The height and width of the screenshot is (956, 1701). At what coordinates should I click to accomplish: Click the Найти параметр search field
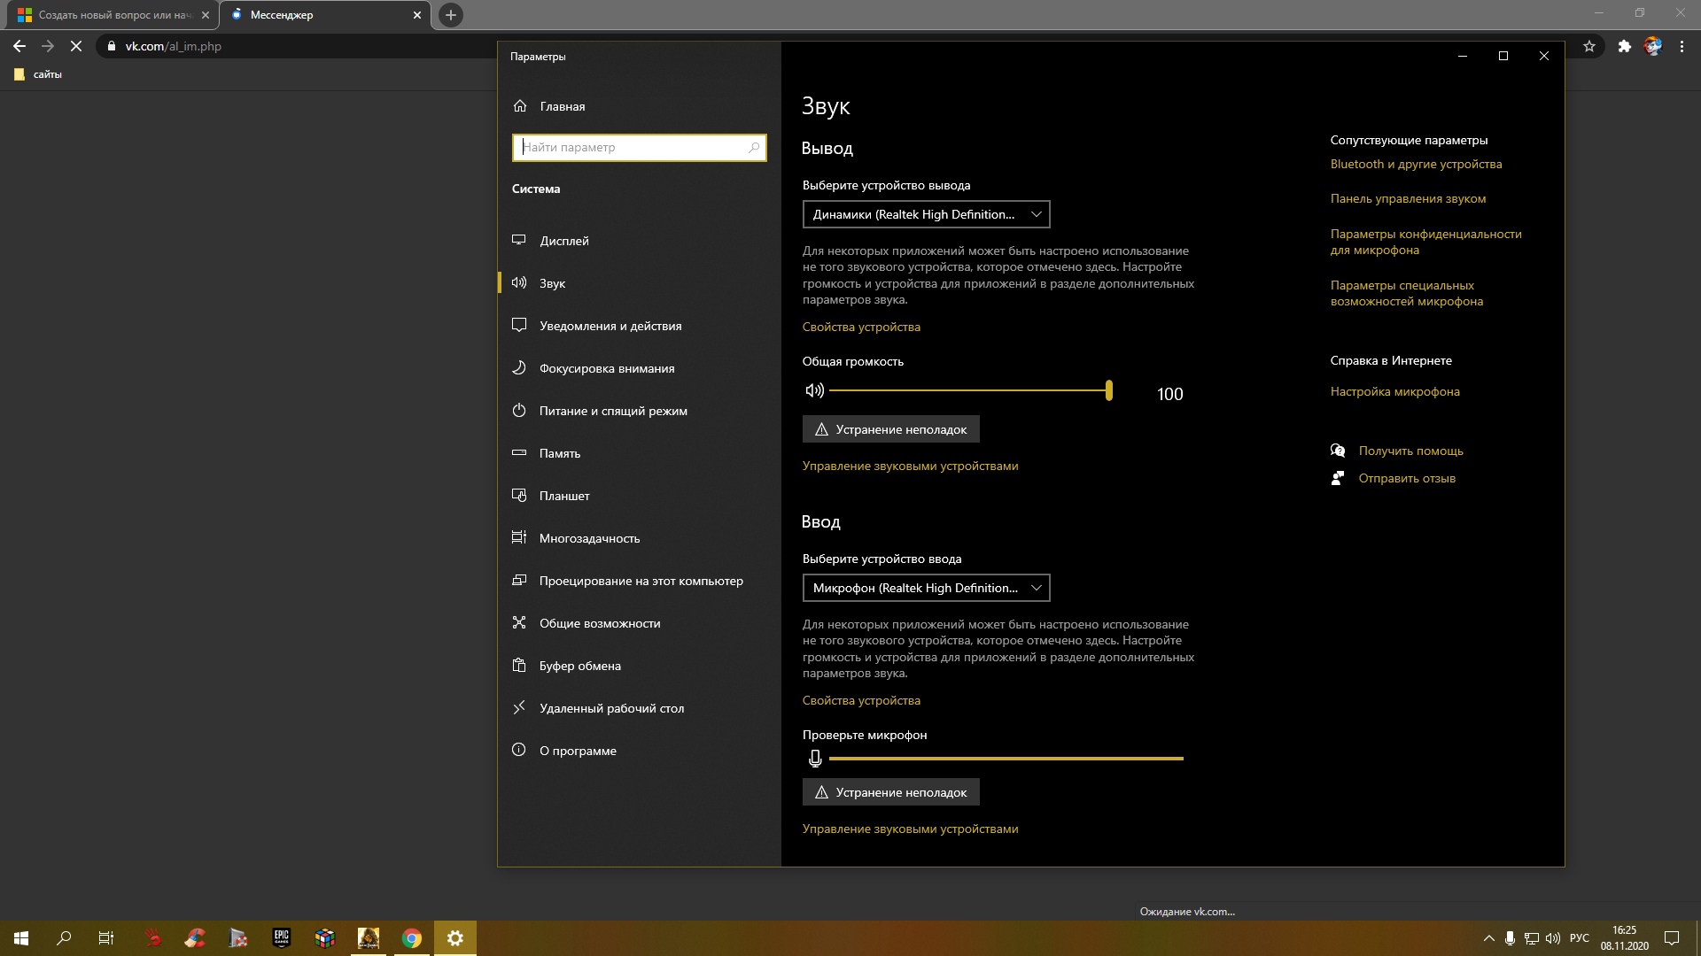[629, 148]
